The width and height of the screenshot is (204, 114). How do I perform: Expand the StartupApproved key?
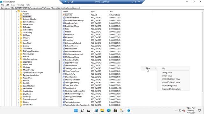click(x=18, y=99)
